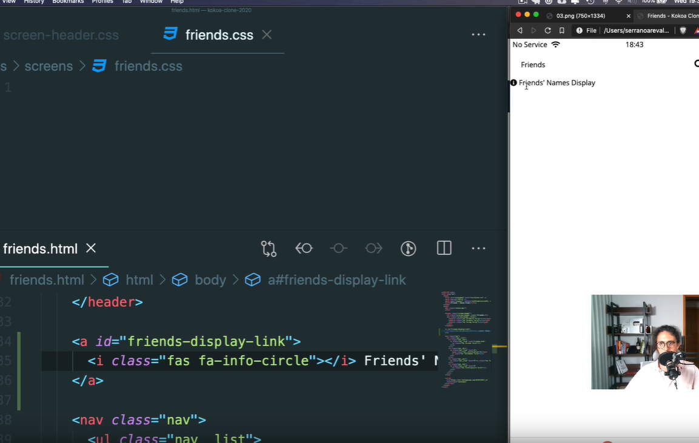Open changes with next revision arrow icon
699x443 pixels.
pos(373,248)
